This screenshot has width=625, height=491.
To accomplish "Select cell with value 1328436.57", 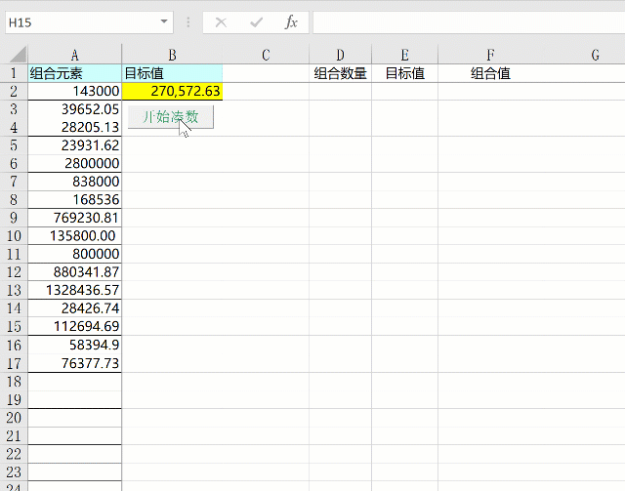I will [x=74, y=290].
